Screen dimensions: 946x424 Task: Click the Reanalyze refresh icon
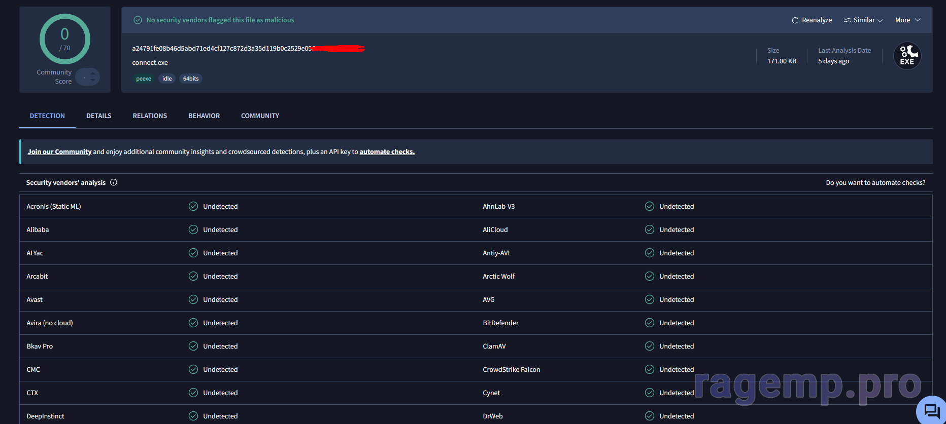pos(795,20)
